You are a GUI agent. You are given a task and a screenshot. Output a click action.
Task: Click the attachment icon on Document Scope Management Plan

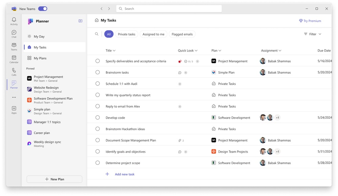pos(179,140)
